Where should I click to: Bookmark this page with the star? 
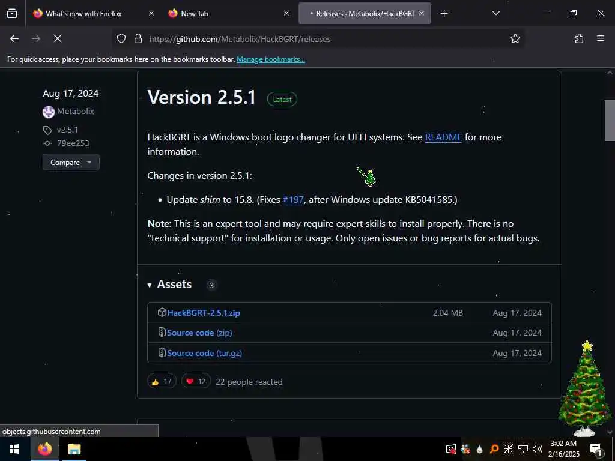515,38
